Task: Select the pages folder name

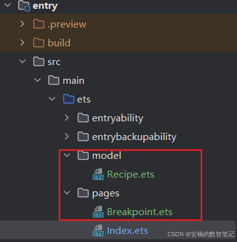Action: (x=106, y=194)
